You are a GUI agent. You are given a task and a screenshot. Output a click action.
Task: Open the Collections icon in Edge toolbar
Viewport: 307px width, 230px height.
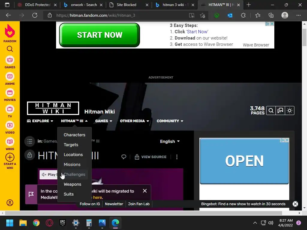tap(271, 15)
